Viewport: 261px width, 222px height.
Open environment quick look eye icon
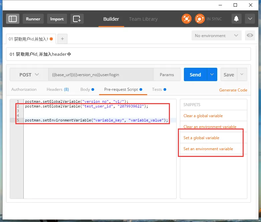[x=250, y=35]
